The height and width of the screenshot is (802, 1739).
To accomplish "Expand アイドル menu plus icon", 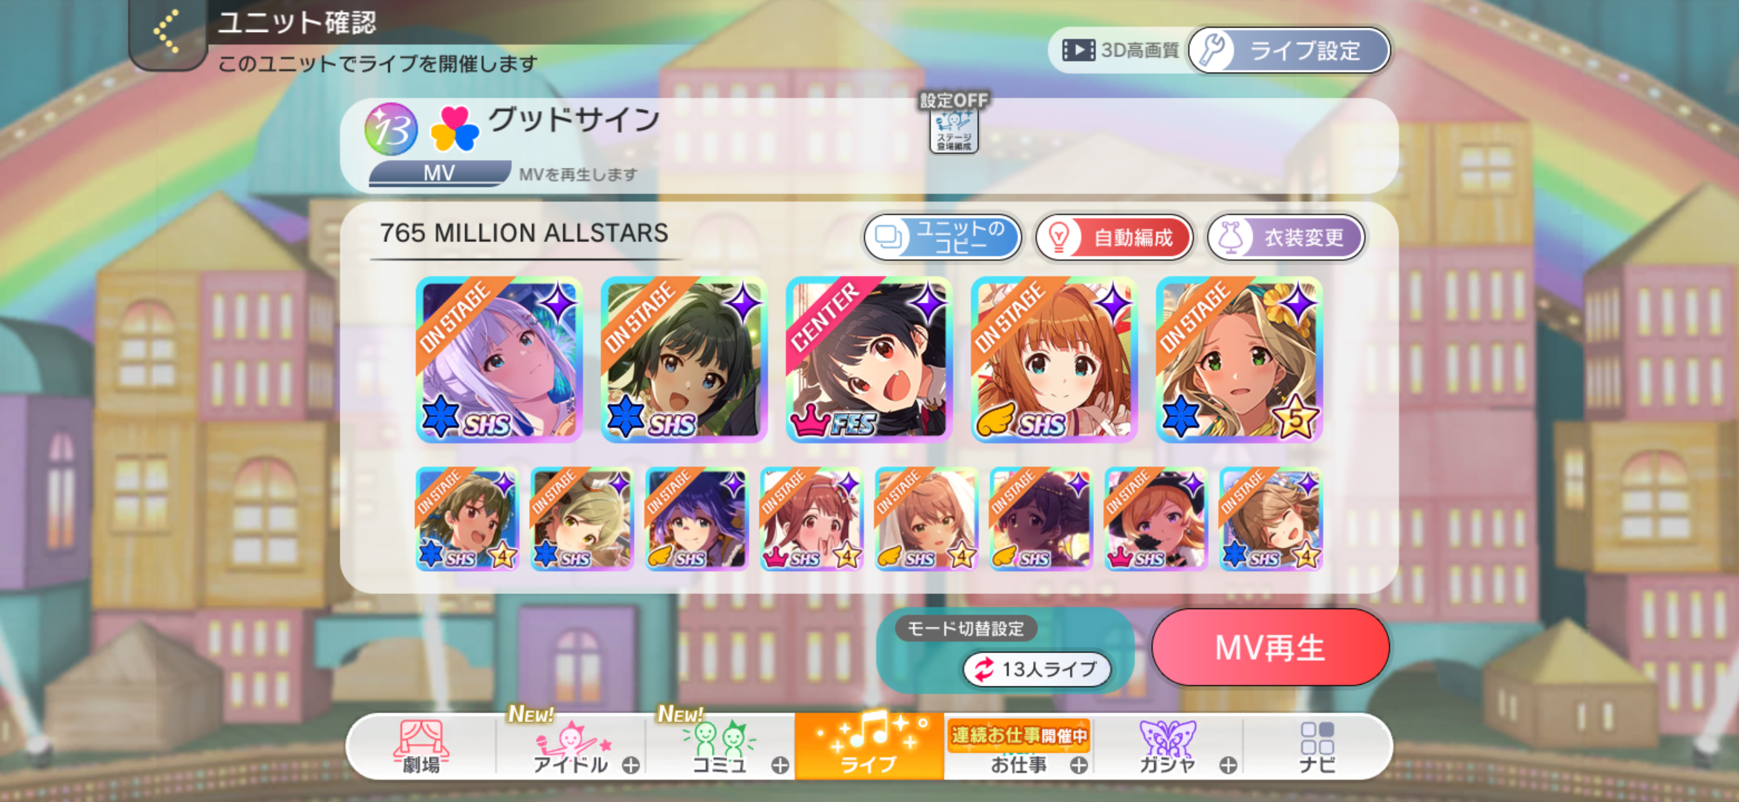I will tap(631, 765).
